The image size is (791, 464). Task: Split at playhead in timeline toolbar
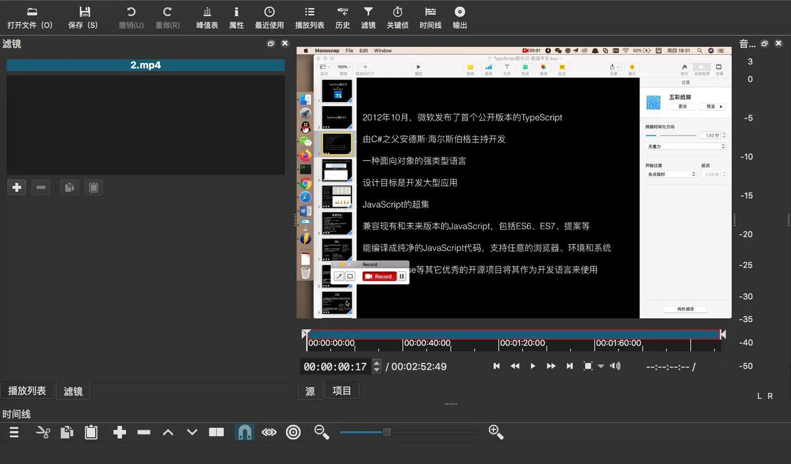coord(216,432)
